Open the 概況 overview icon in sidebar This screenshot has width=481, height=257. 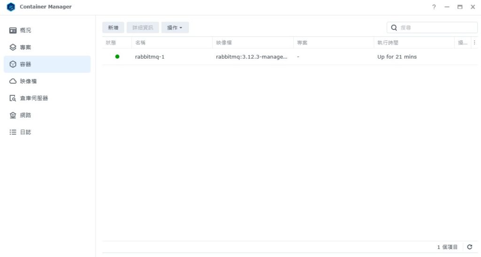(x=13, y=30)
